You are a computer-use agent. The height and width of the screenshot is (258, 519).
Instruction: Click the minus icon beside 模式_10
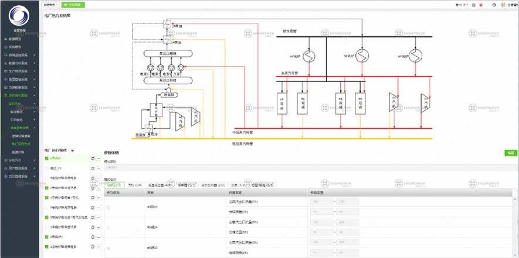coord(98,168)
